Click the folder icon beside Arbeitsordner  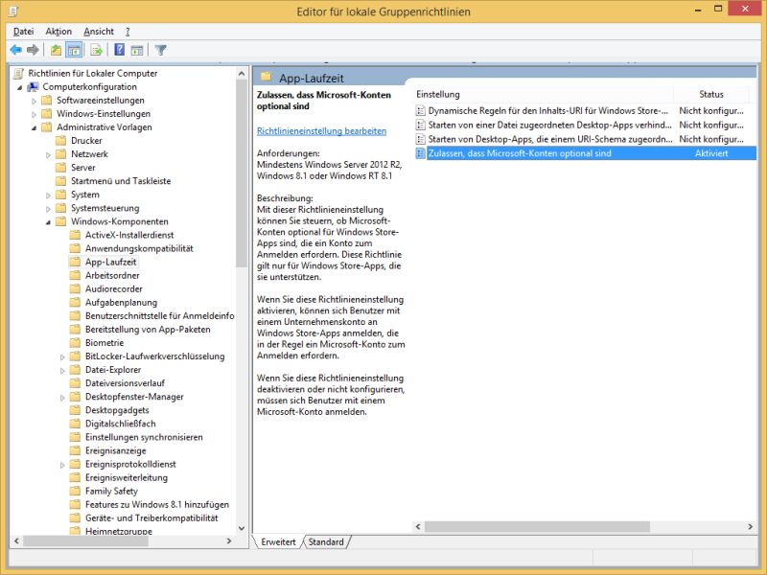pyautogui.click(x=75, y=275)
